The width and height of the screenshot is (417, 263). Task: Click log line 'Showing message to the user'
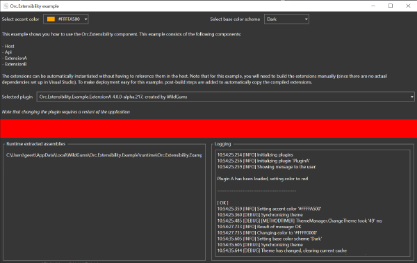267,167
